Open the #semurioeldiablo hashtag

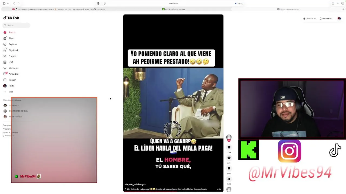[185, 189]
